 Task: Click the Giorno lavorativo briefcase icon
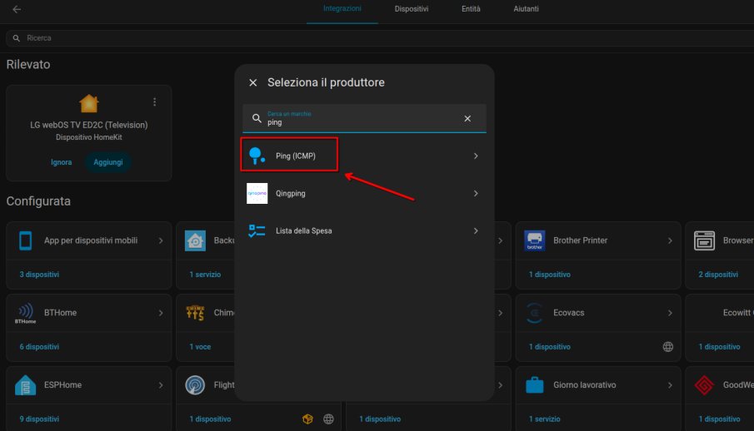[x=534, y=385]
